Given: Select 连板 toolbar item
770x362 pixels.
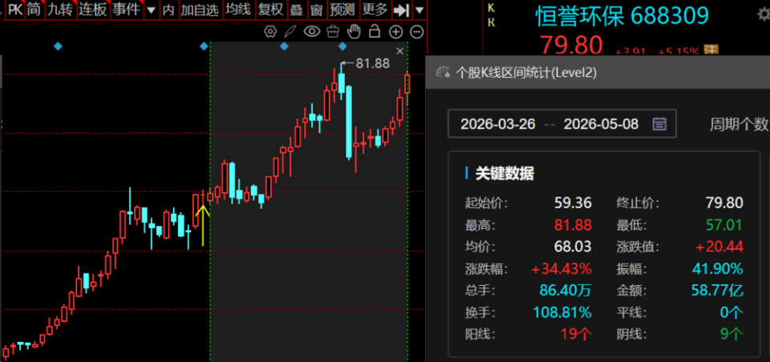Looking at the screenshot, I should (93, 10).
